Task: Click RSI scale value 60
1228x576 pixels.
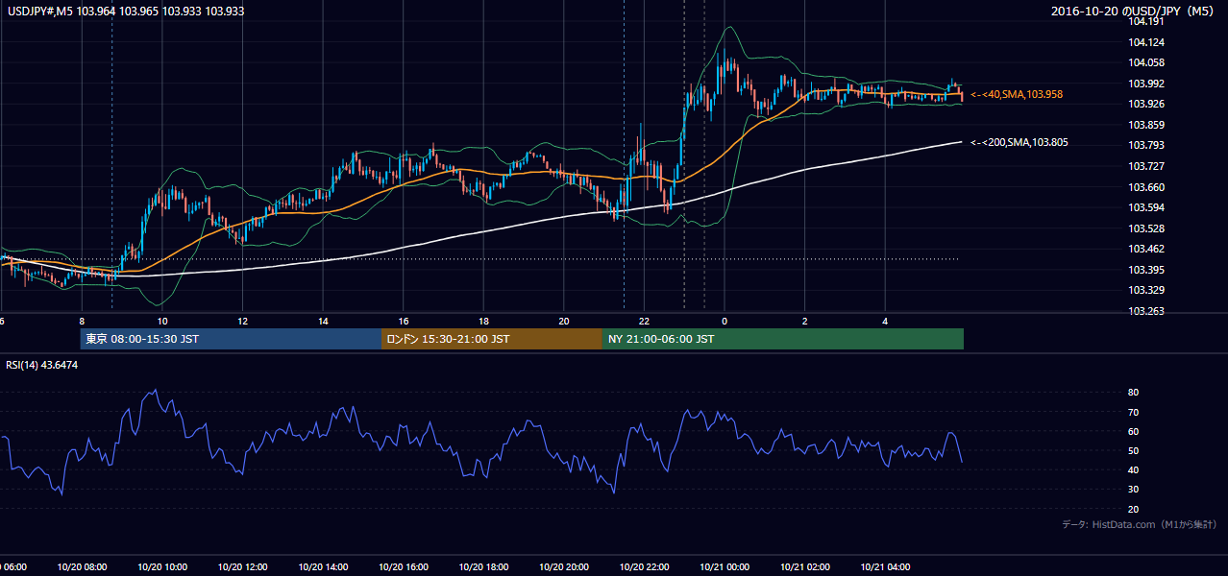Action: coord(1133,431)
